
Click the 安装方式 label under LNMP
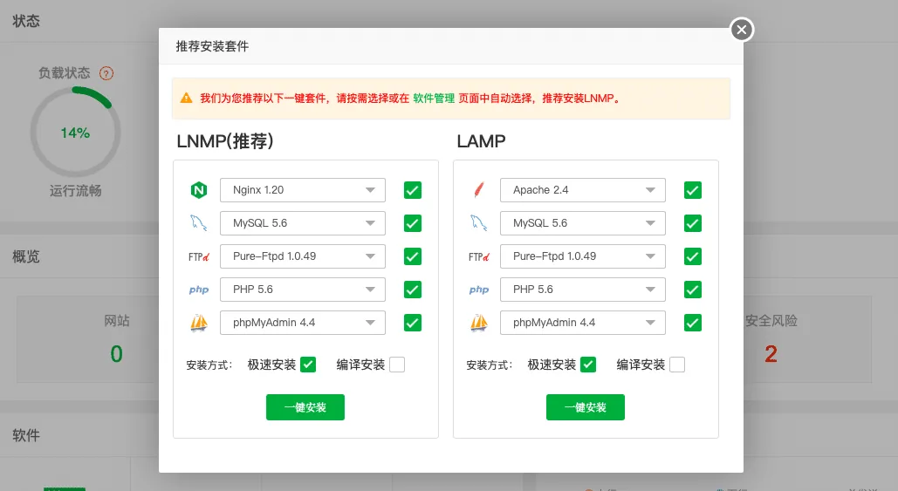[209, 365]
